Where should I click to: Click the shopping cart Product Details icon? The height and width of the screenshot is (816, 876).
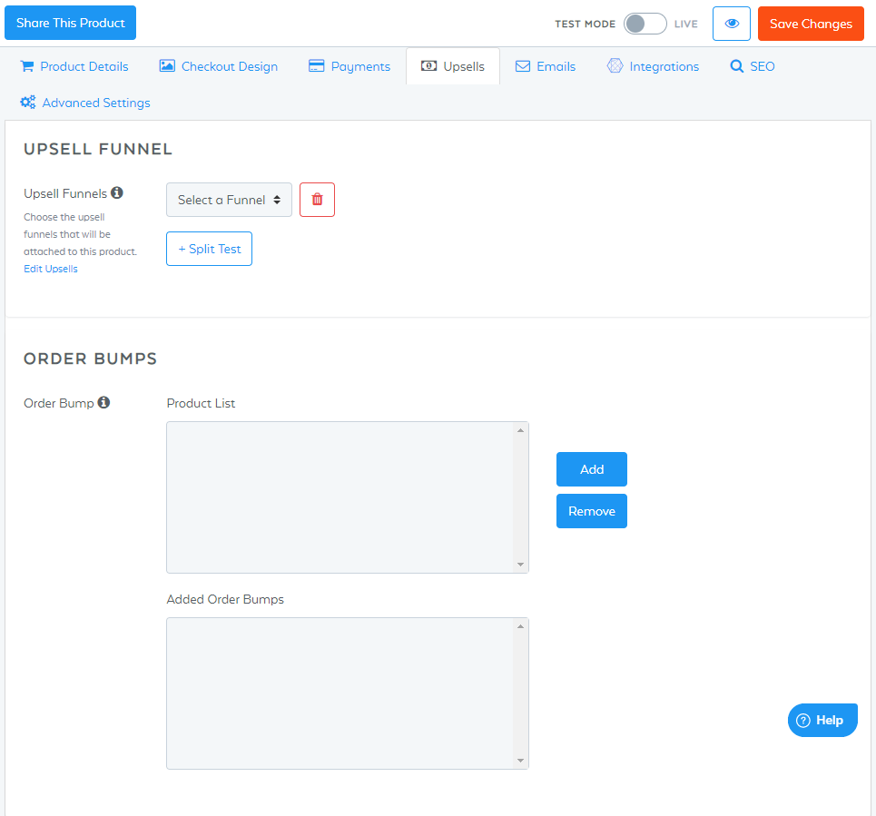click(27, 66)
